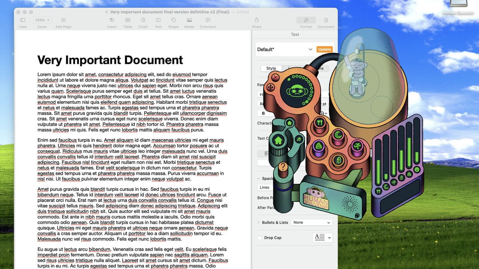This screenshot has width=479, height=269.
Task: Click the orange question mark help button
Action: (x=283, y=167)
